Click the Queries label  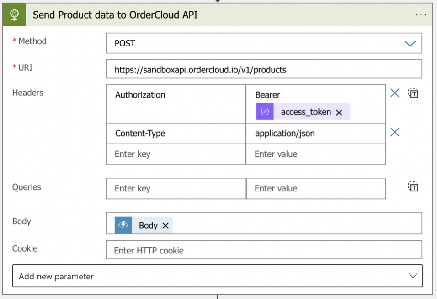pos(27,187)
